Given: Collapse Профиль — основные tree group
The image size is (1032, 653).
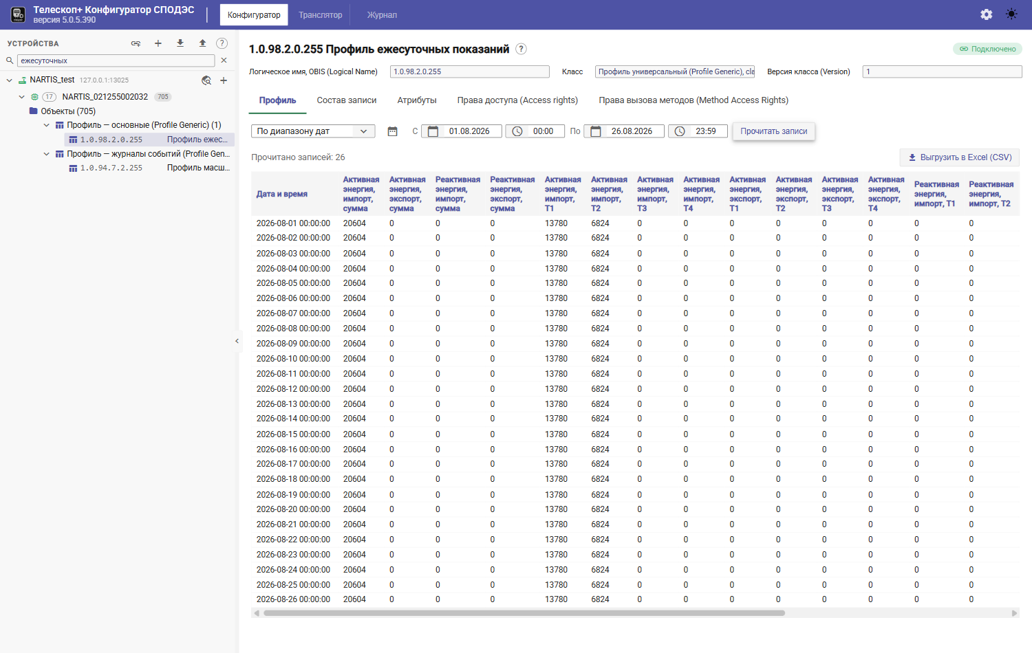Looking at the screenshot, I should (x=47, y=125).
